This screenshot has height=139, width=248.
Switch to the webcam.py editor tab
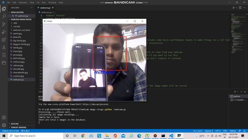coord(46,8)
